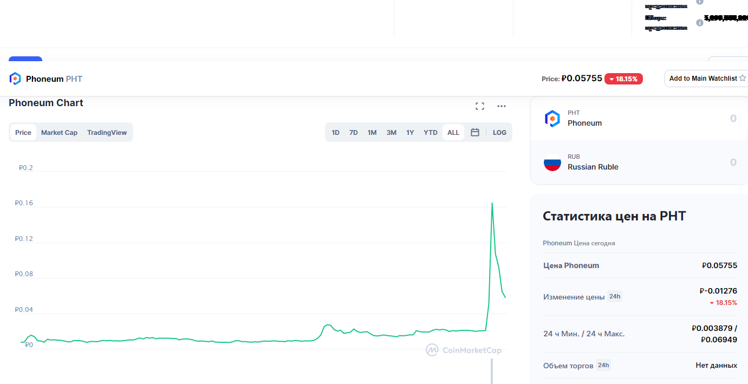Viewport: 748px width, 384px height.
Task: Open the chart three-dots more menu
Action: (x=502, y=106)
